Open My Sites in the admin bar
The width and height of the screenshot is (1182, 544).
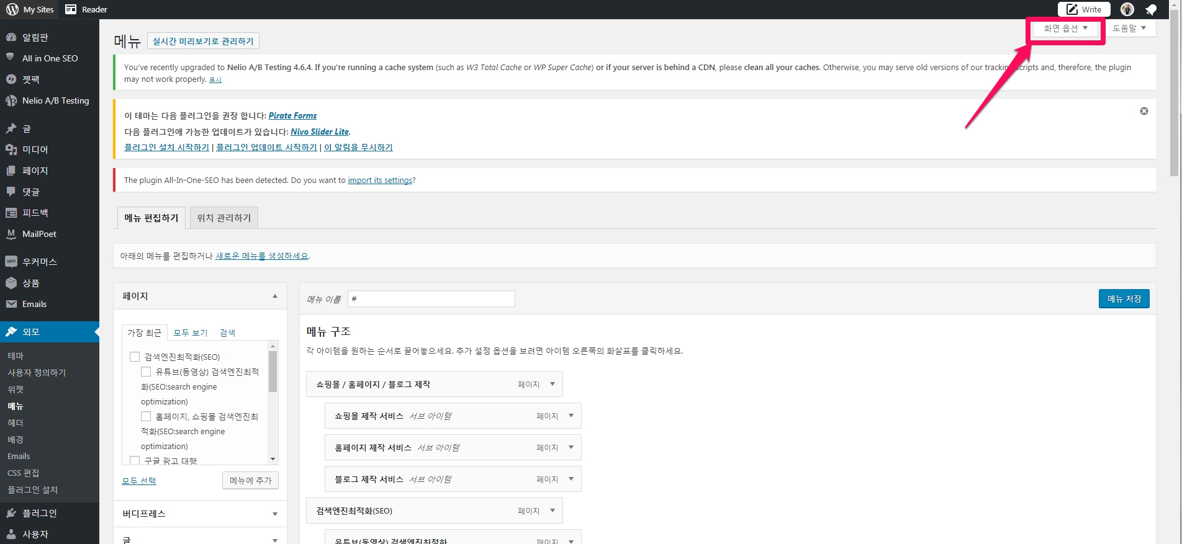[x=30, y=9]
